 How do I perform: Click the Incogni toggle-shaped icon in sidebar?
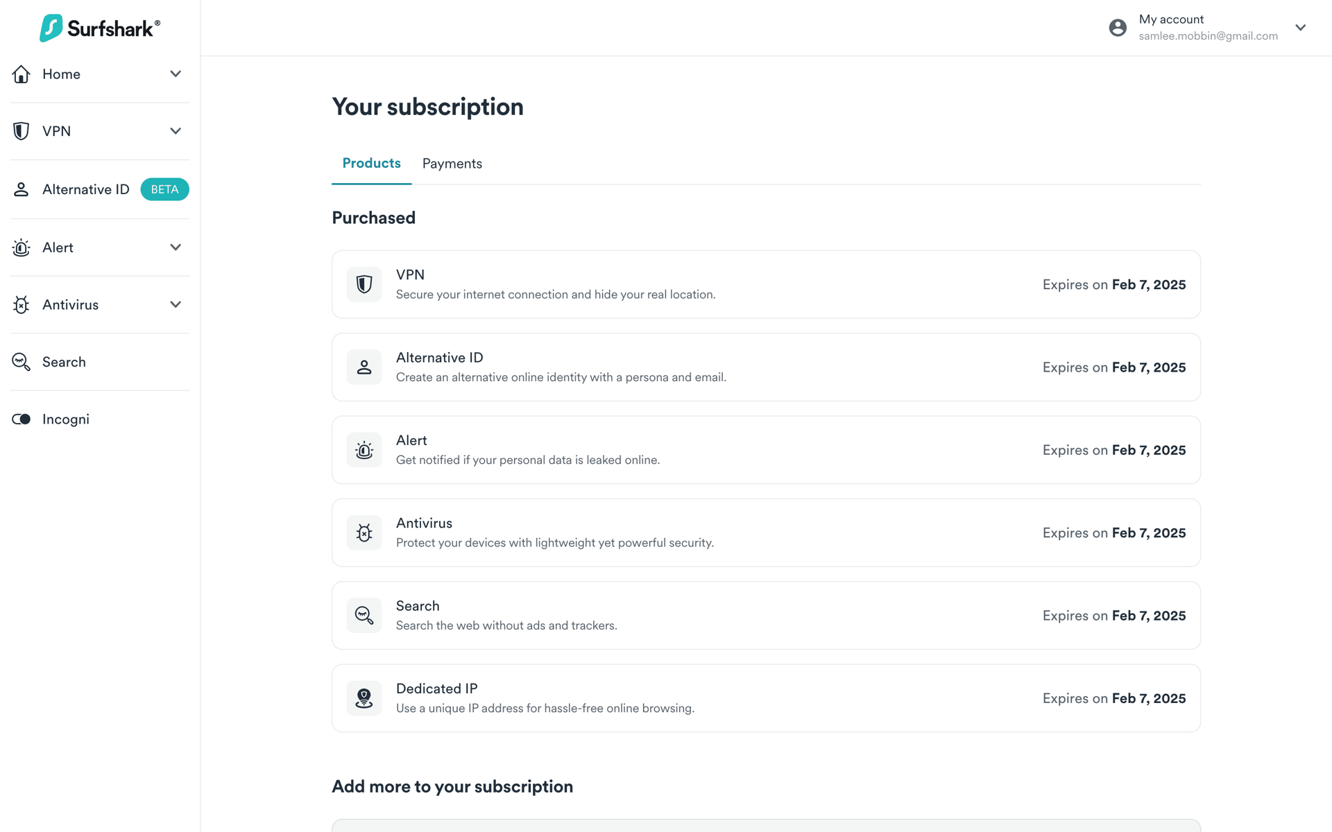pyautogui.click(x=22, y=419)
